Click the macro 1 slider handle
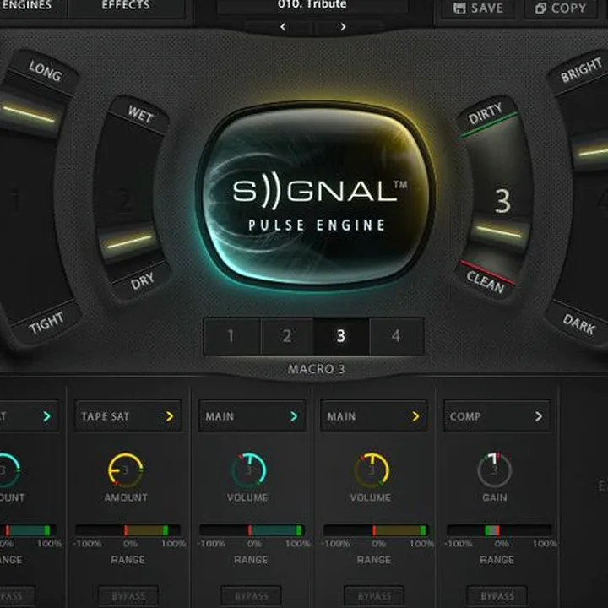This screenshot has height=608, width=608. (x=29, y=114)
